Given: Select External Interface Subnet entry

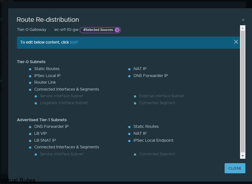Looking at the screenshot, I should click(161, 96).
